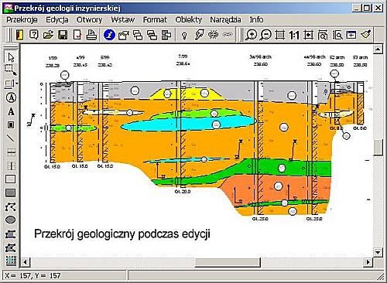Click the save floppy disk icon
Image resolution: width=387 pixels, height=283 pixels.
(63, 35)
